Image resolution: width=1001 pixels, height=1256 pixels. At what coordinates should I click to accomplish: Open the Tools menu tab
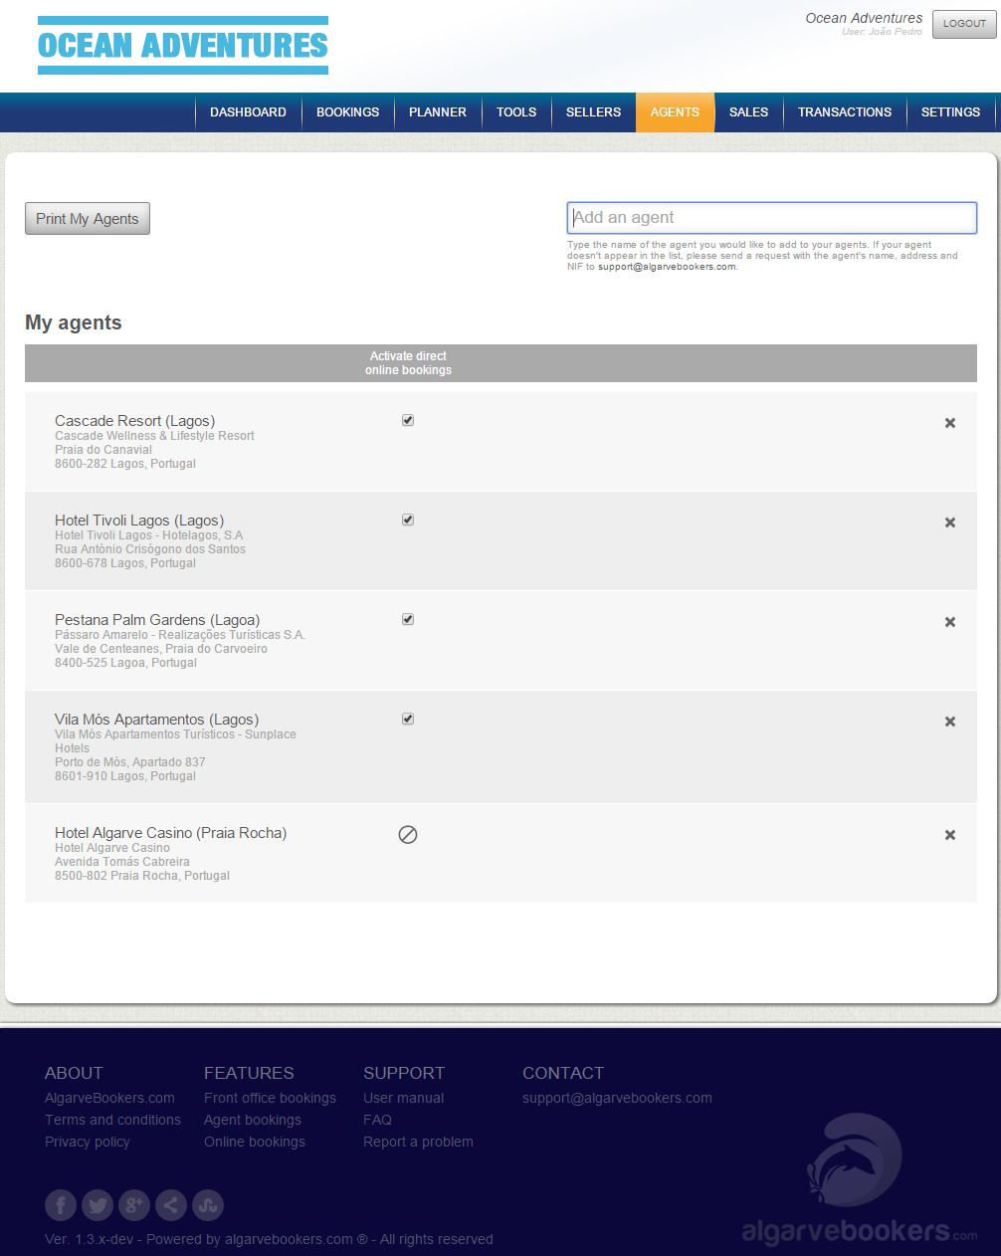(x=516, y=112)
